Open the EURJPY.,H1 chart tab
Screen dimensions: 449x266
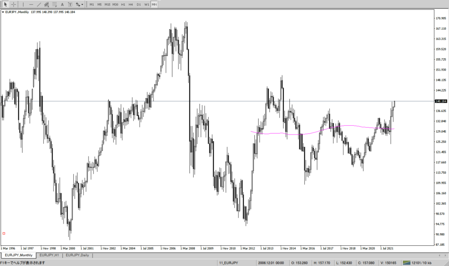[x=50, y=255]
